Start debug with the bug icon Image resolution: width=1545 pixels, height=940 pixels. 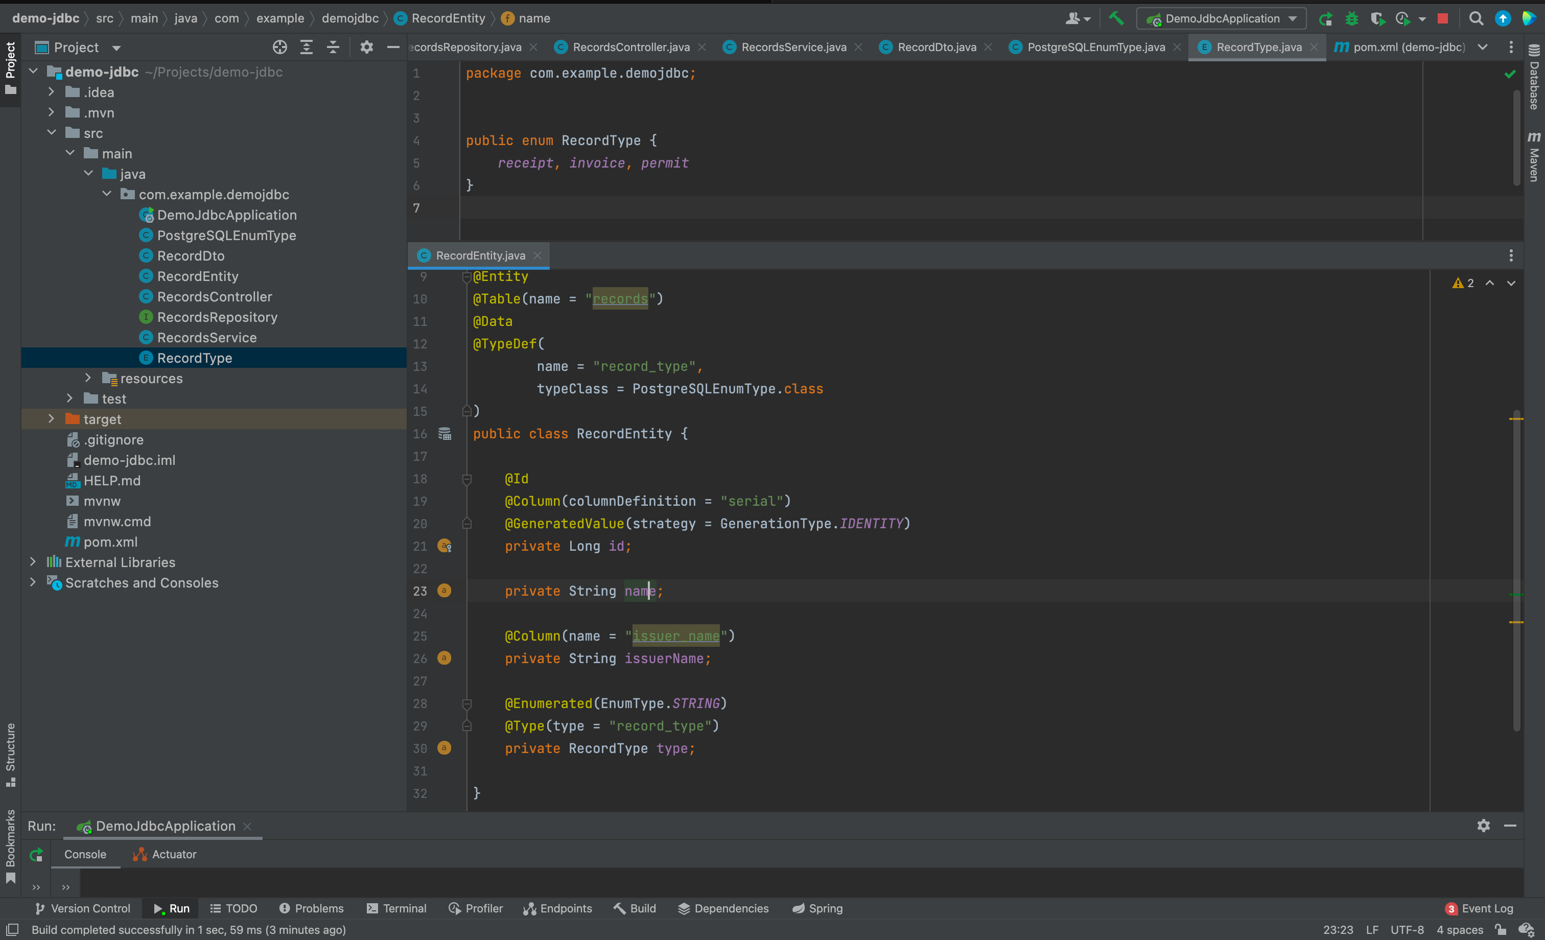1352,19
